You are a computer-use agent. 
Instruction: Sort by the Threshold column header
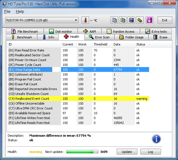click(x=102, y=44)
